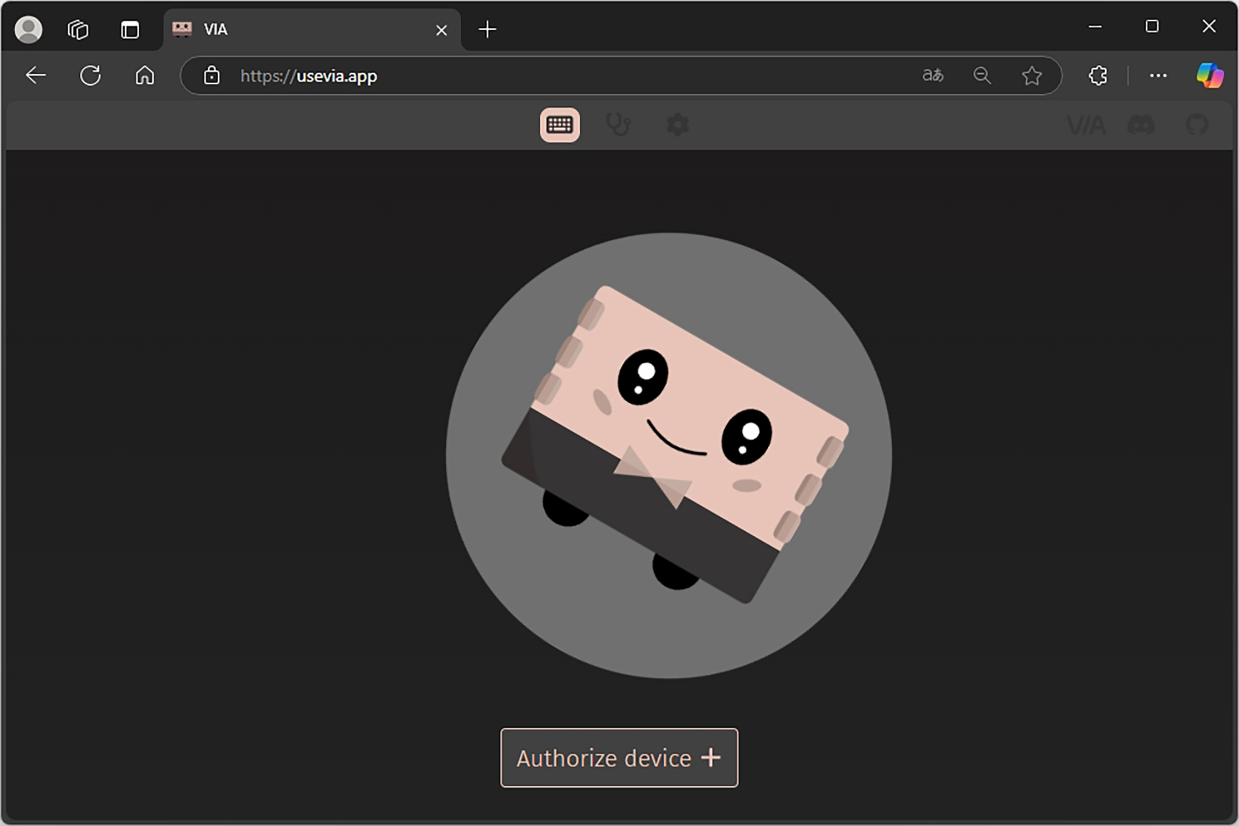This screenshot has height=826, width=1239.
Task: Click the zoom out magnifier icon
Action: [x=982, y=76]
